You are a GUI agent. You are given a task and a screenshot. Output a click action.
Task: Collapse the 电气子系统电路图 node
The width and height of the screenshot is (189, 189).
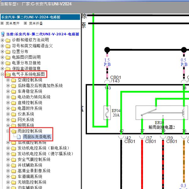2,74
